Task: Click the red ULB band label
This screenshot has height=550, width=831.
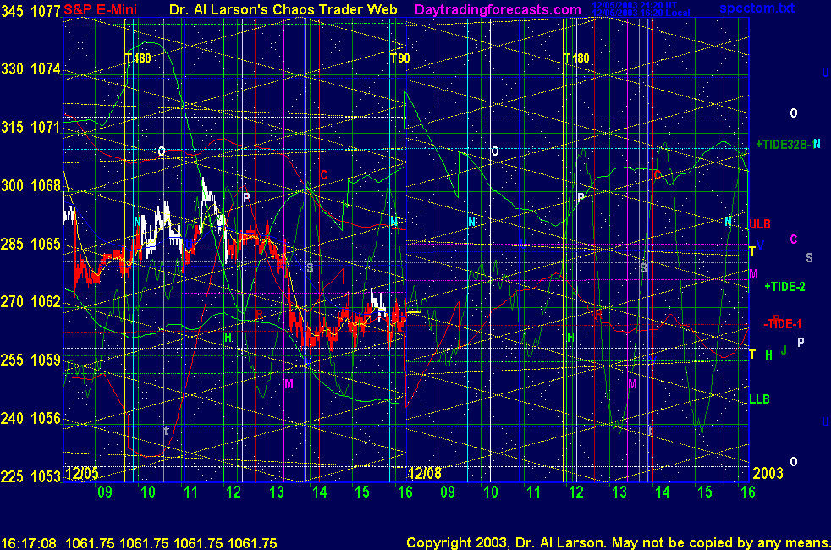Action: (x=759, y=224)
